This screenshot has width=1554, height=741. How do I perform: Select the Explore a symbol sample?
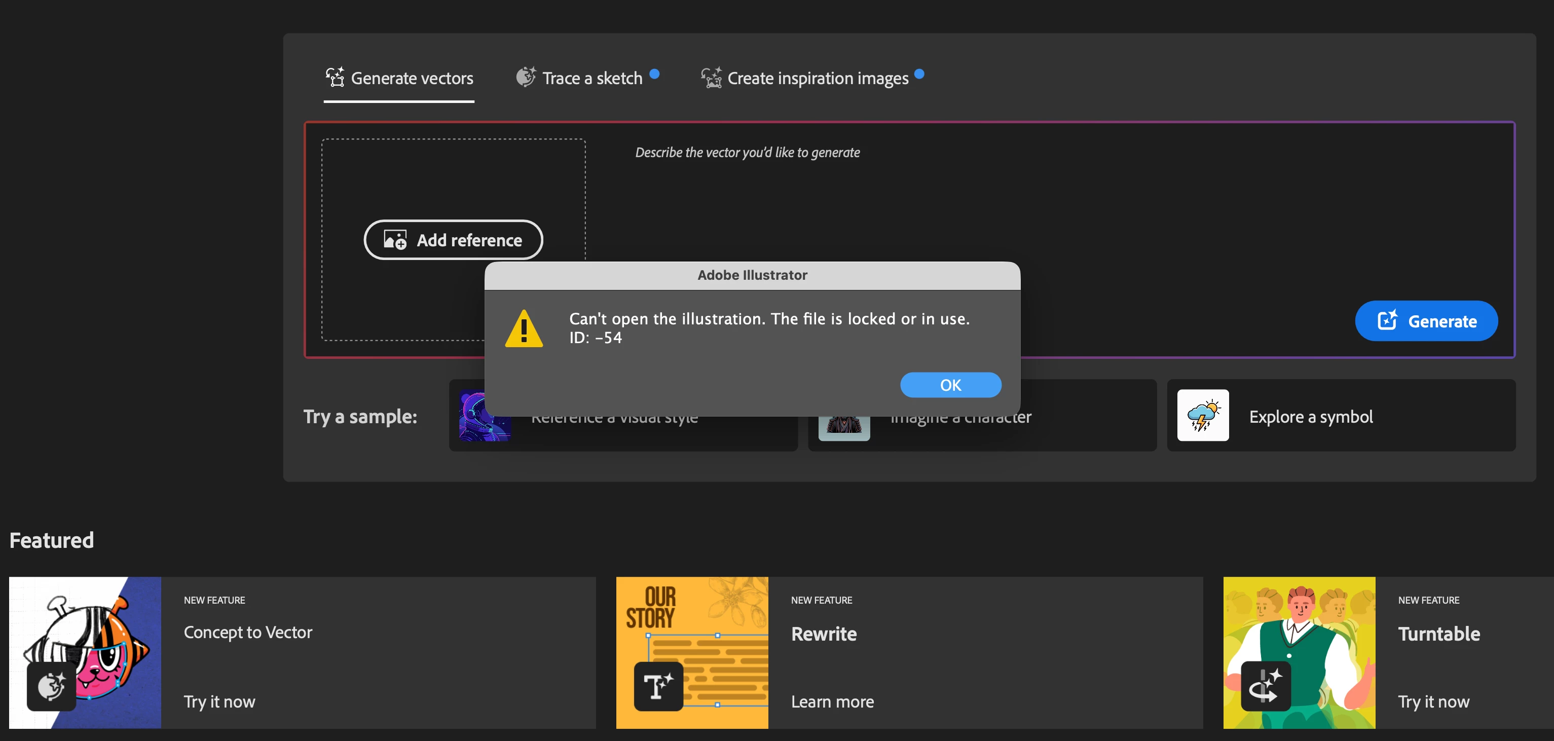1341,416
